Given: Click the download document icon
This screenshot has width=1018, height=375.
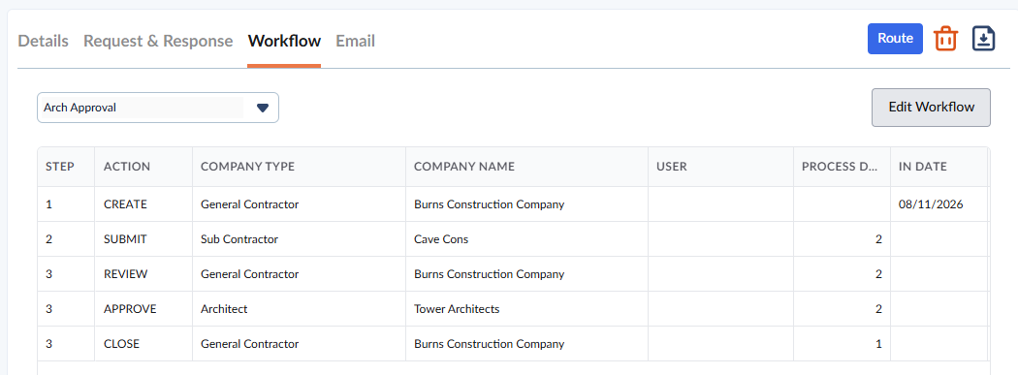Looking at the screenshot, I should [x=984, y=39].
